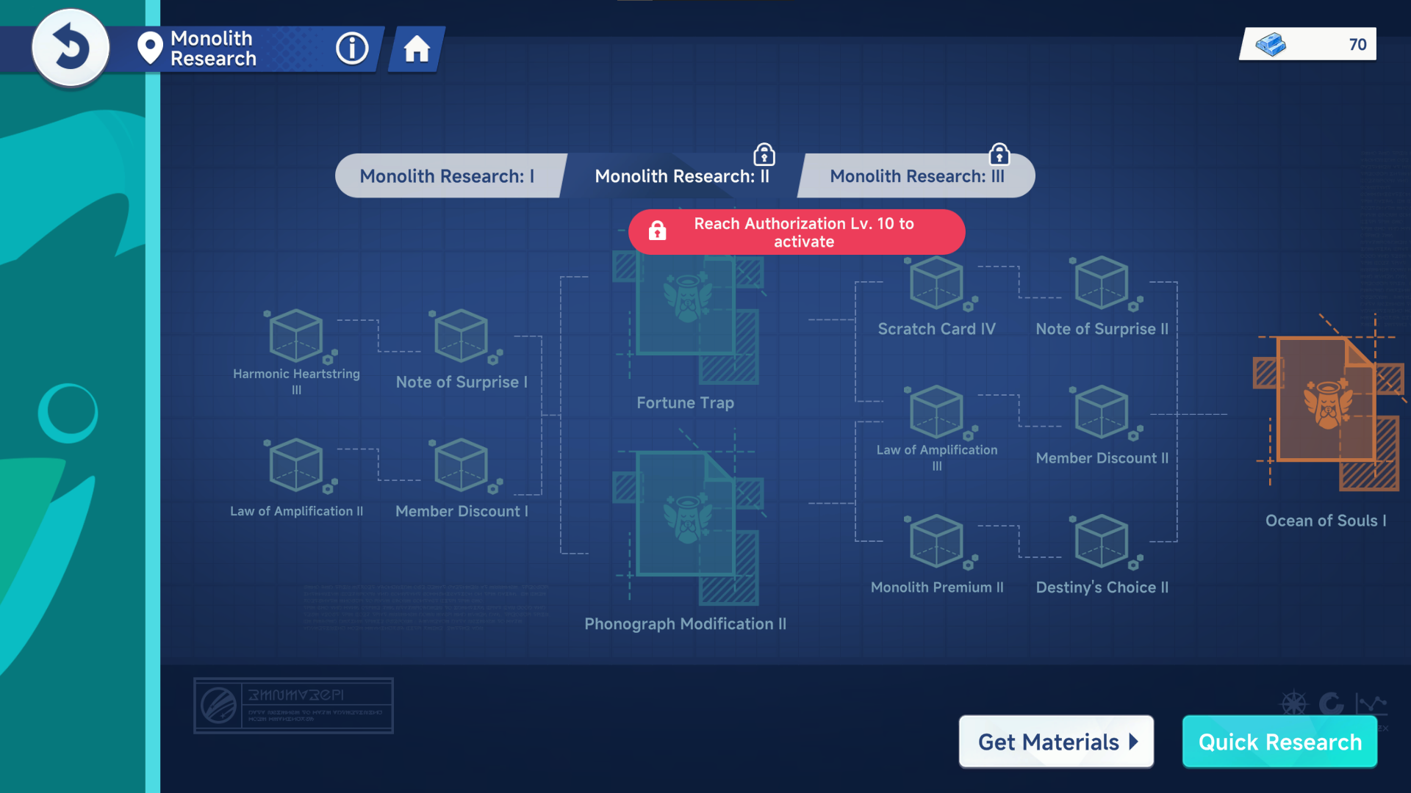1411x793 pixels.
Task: Open the Monolith Research: II tab
Action: tap(681, 176)
